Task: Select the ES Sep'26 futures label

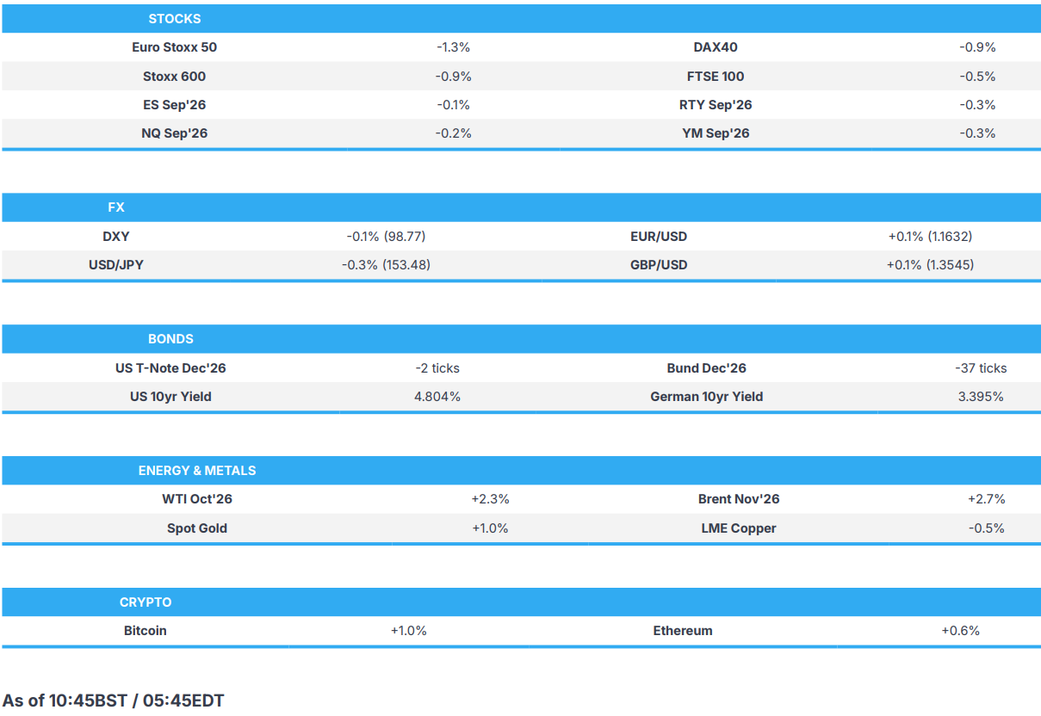Action: [175, 104]
